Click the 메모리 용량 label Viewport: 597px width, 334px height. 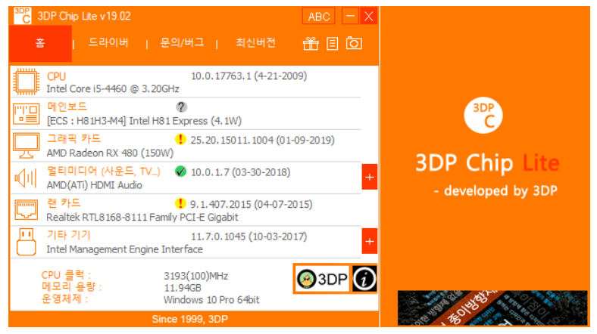click(x=71, y=287)
